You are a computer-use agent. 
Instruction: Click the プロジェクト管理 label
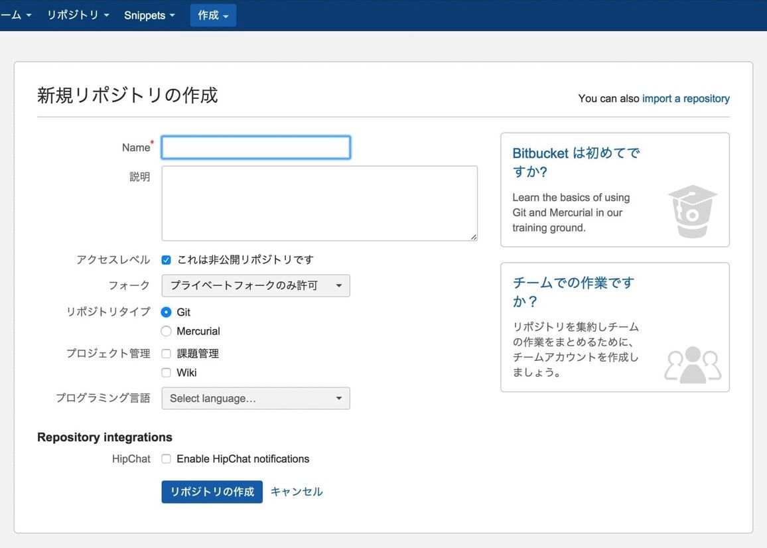tap(108, 353)
